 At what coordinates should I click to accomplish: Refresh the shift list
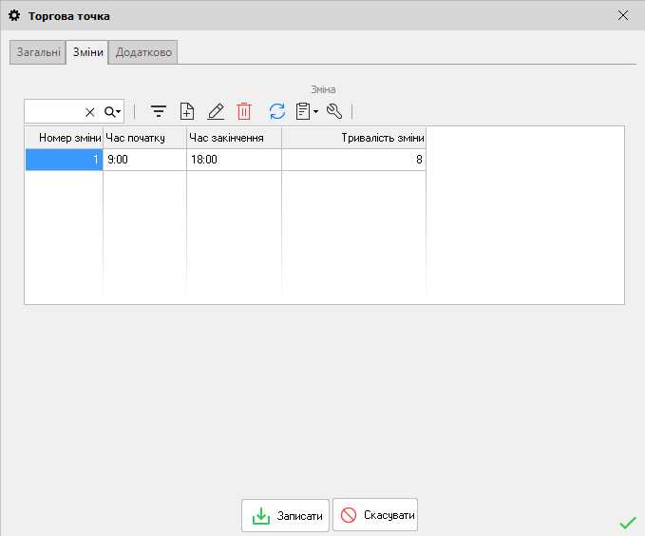point(277,111)
